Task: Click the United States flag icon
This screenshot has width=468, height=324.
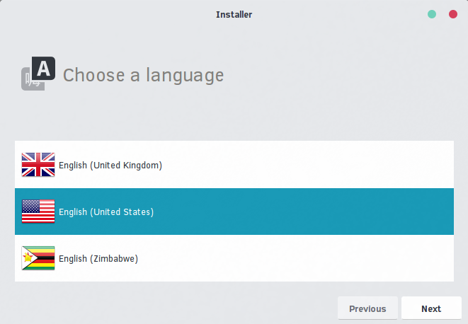Action: click(38, 212)
